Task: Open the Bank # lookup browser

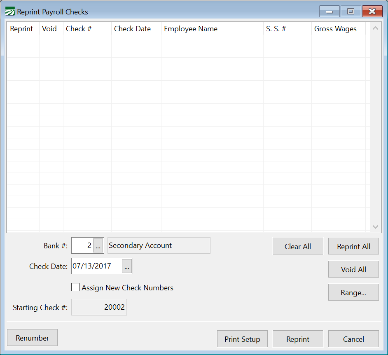Action: click(x=98, y=245)
